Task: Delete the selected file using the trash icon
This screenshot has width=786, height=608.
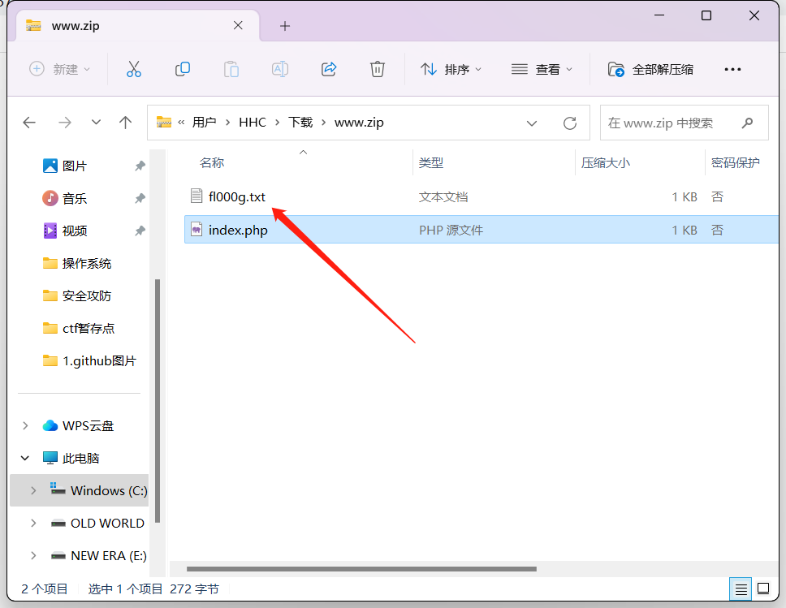Action: click(x=377, y=69)
